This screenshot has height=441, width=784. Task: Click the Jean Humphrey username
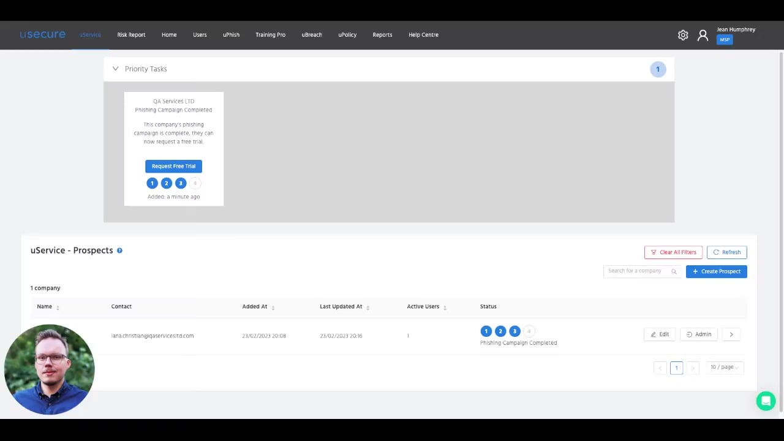(x=736, y=29)
